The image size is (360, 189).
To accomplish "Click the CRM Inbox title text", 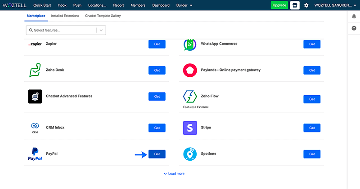I will (x=55, y=127).
